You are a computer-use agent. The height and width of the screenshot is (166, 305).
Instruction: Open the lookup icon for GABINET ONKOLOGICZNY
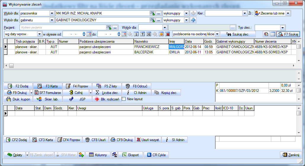pos(152,20)
